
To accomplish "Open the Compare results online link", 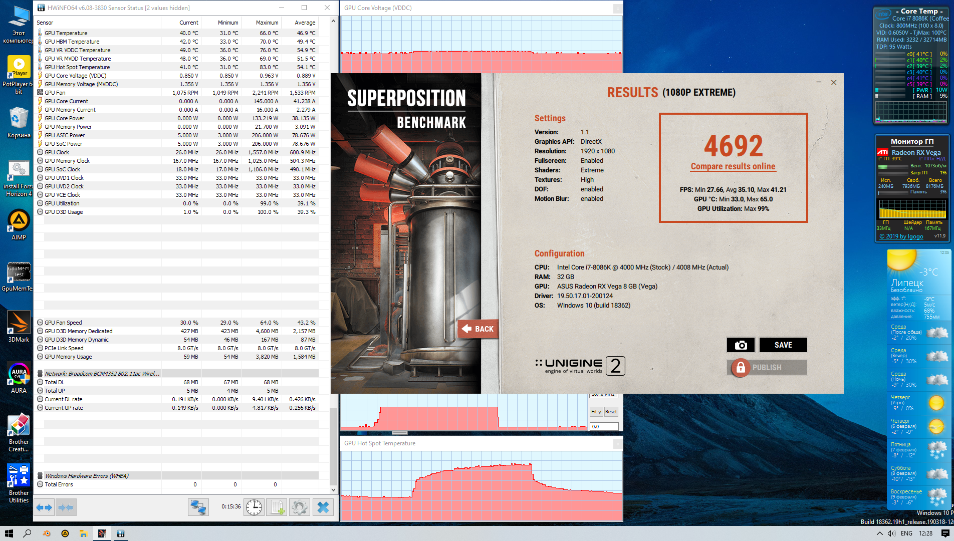I will 733,166.
